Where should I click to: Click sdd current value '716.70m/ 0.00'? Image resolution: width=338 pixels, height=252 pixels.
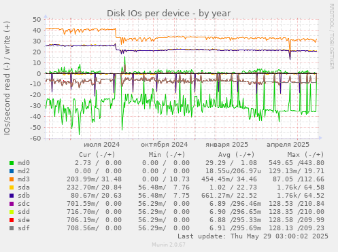[94, 212]
